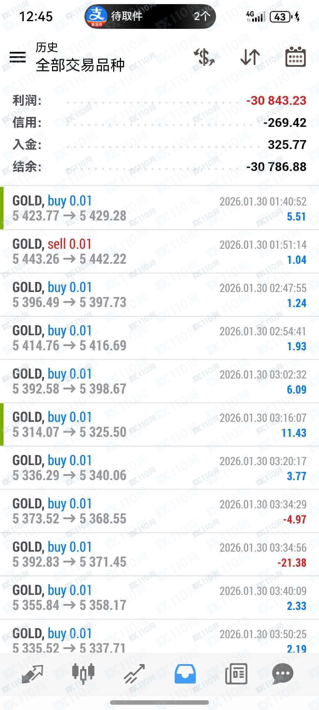Tap the battery status indicator
319x710 pixels.
click(280, 17)
